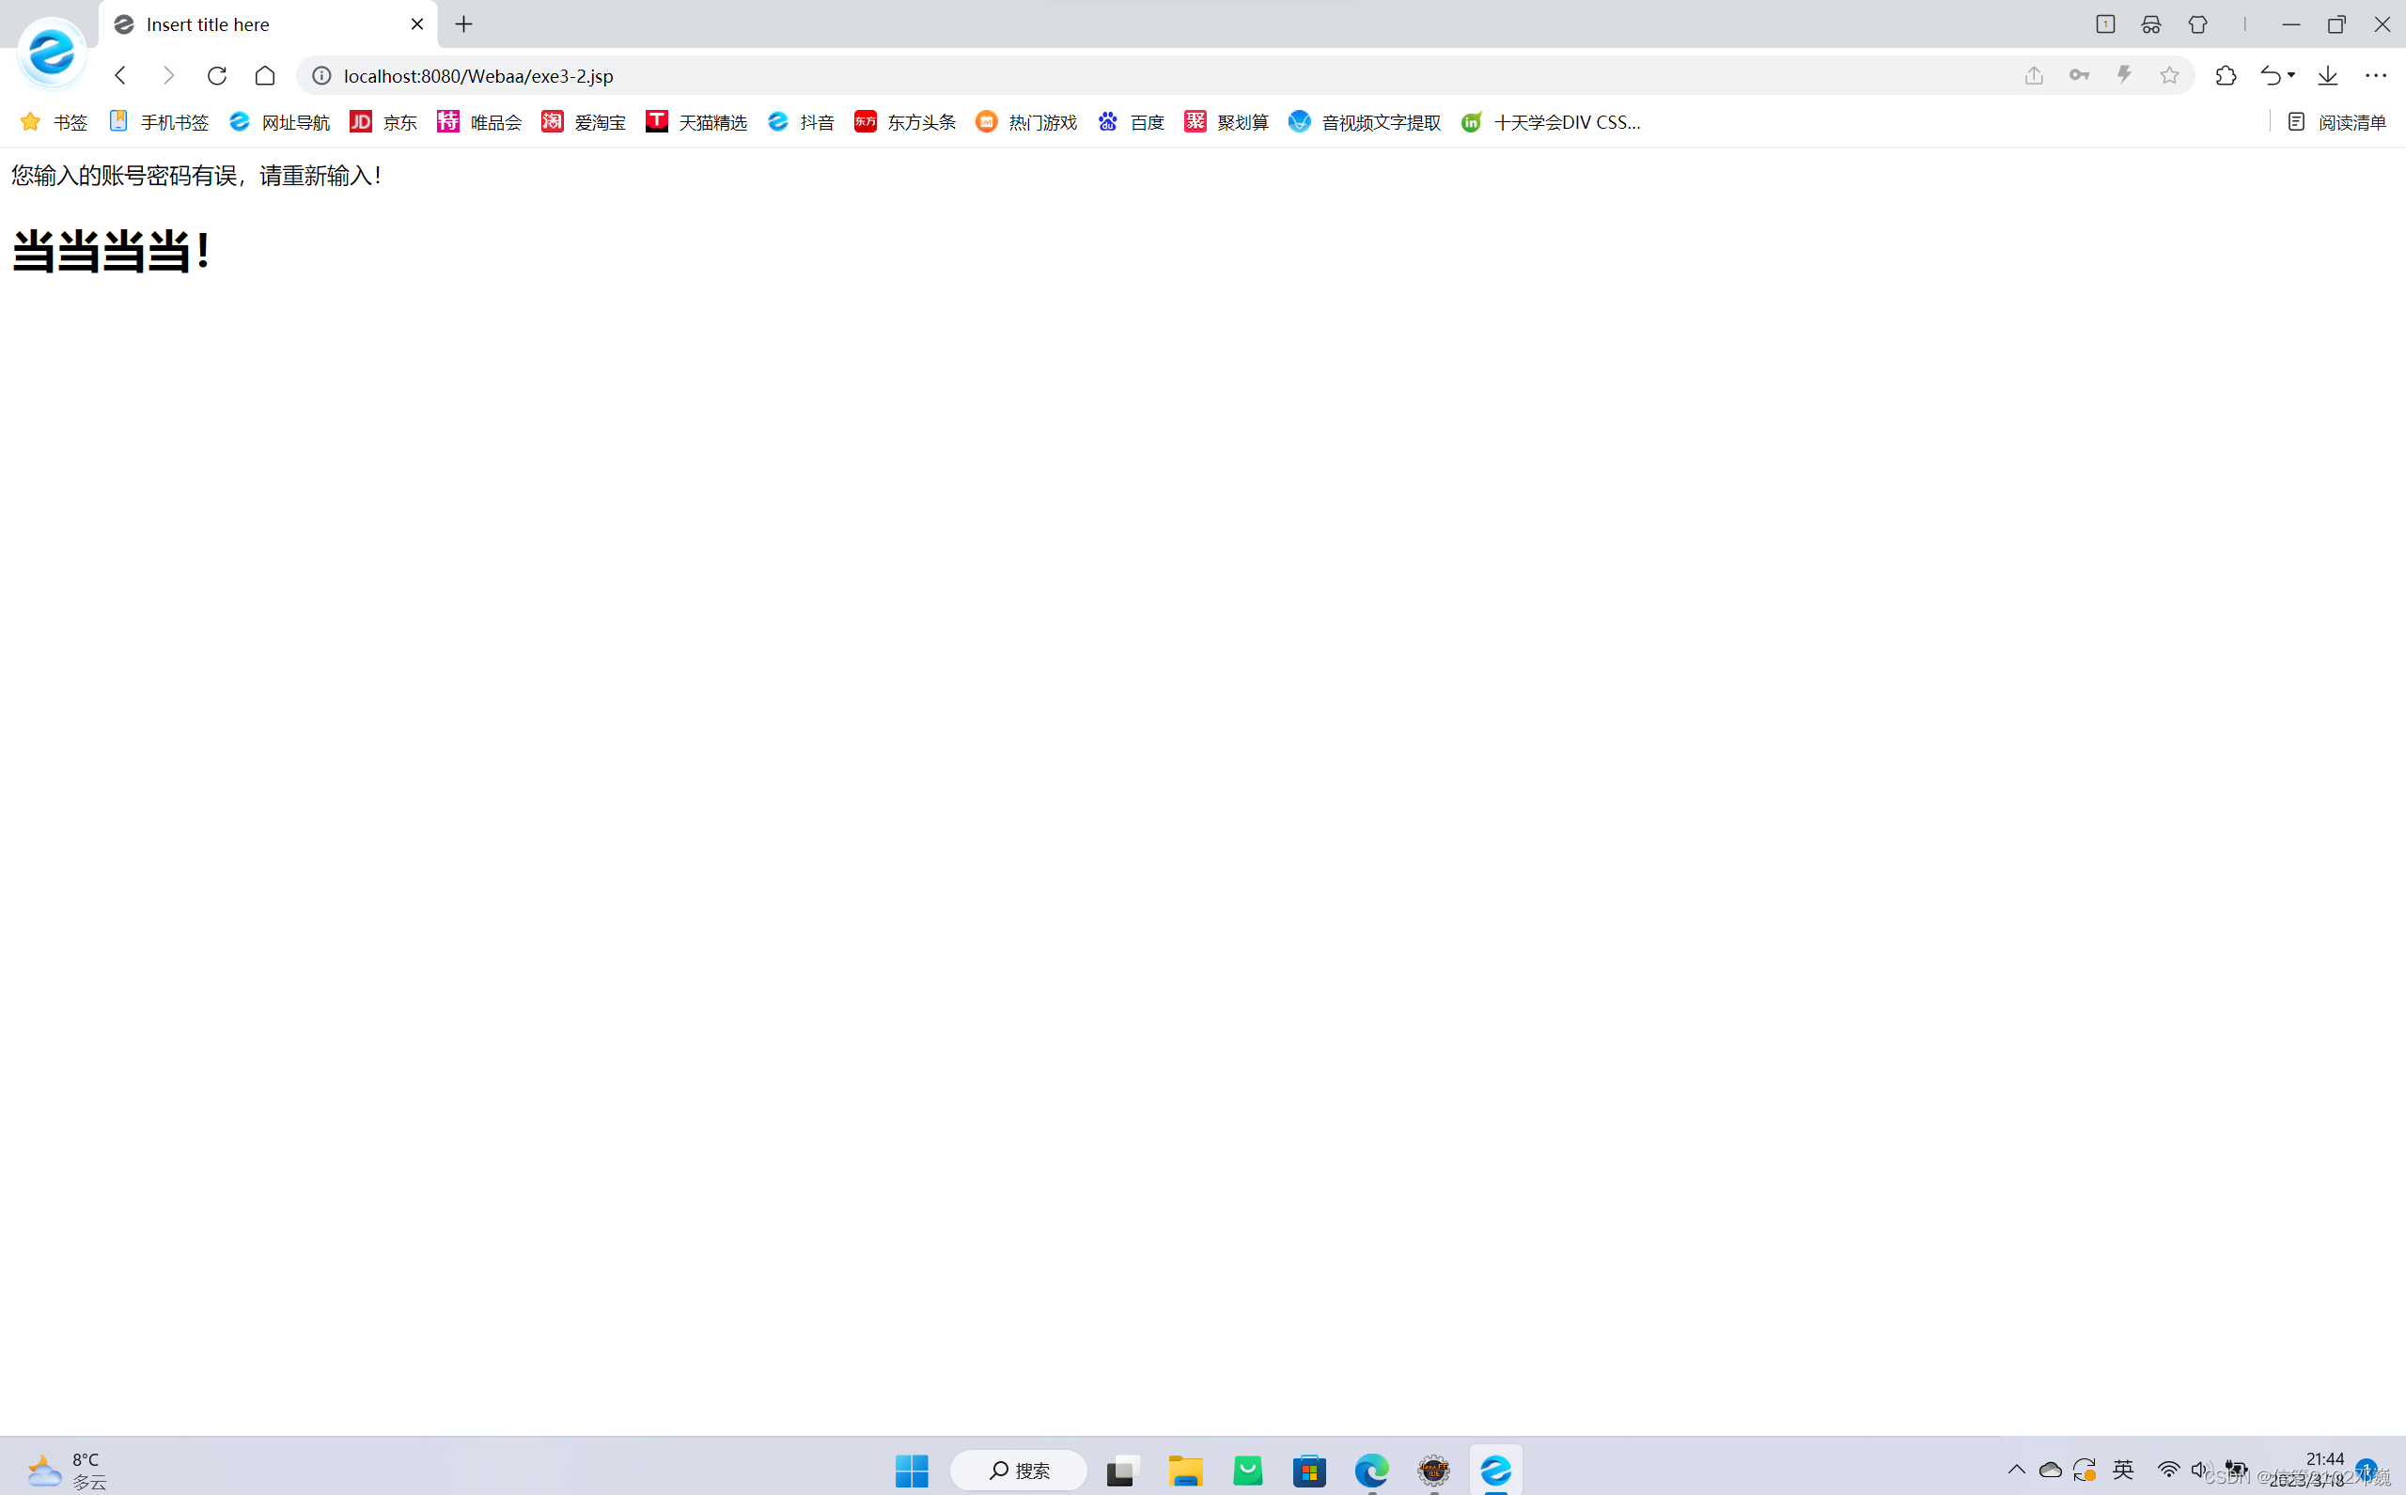Screen dimensions: 2406x1495
Task: Show hidden system tray icons
Action: tap(2016, 1470)
